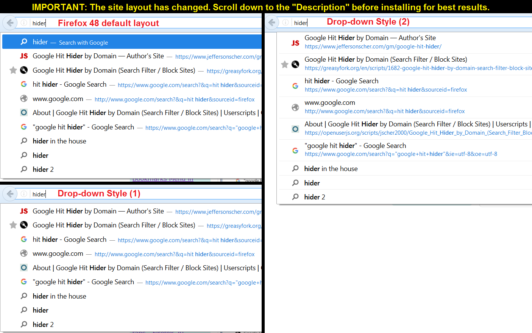This screenshot has width=532, height=333.
Task: Click Greasy Fork icon in Drop-down Style (1) panel
Action: point(24,225)
